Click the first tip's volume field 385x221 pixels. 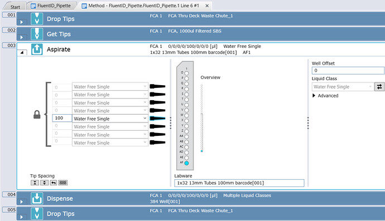pos(62,87)
